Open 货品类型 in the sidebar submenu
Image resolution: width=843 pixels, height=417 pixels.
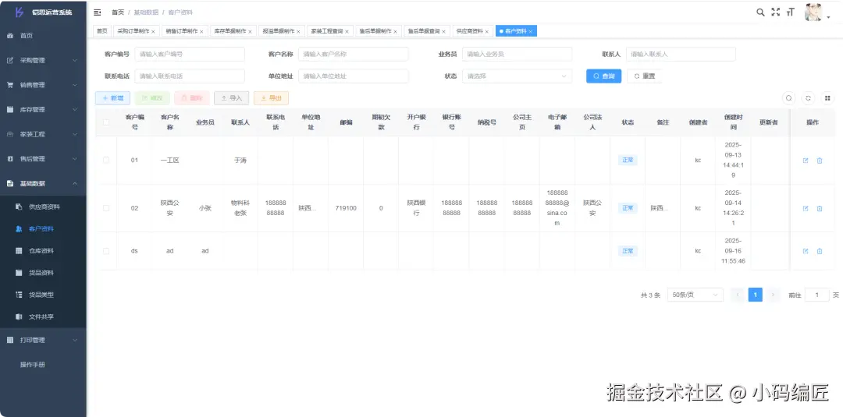(x=43, y=295)
